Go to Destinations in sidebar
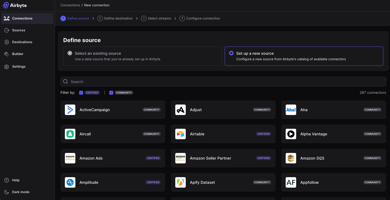This screenshot has width=390, height=200. click(x=27, y=42)
